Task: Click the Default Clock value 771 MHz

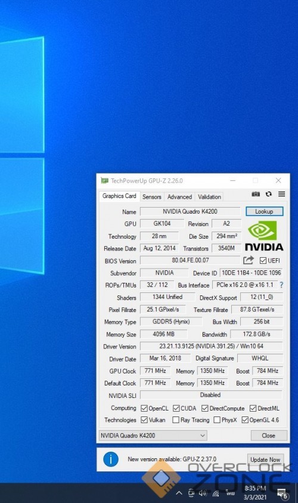Action: point(156,383)
